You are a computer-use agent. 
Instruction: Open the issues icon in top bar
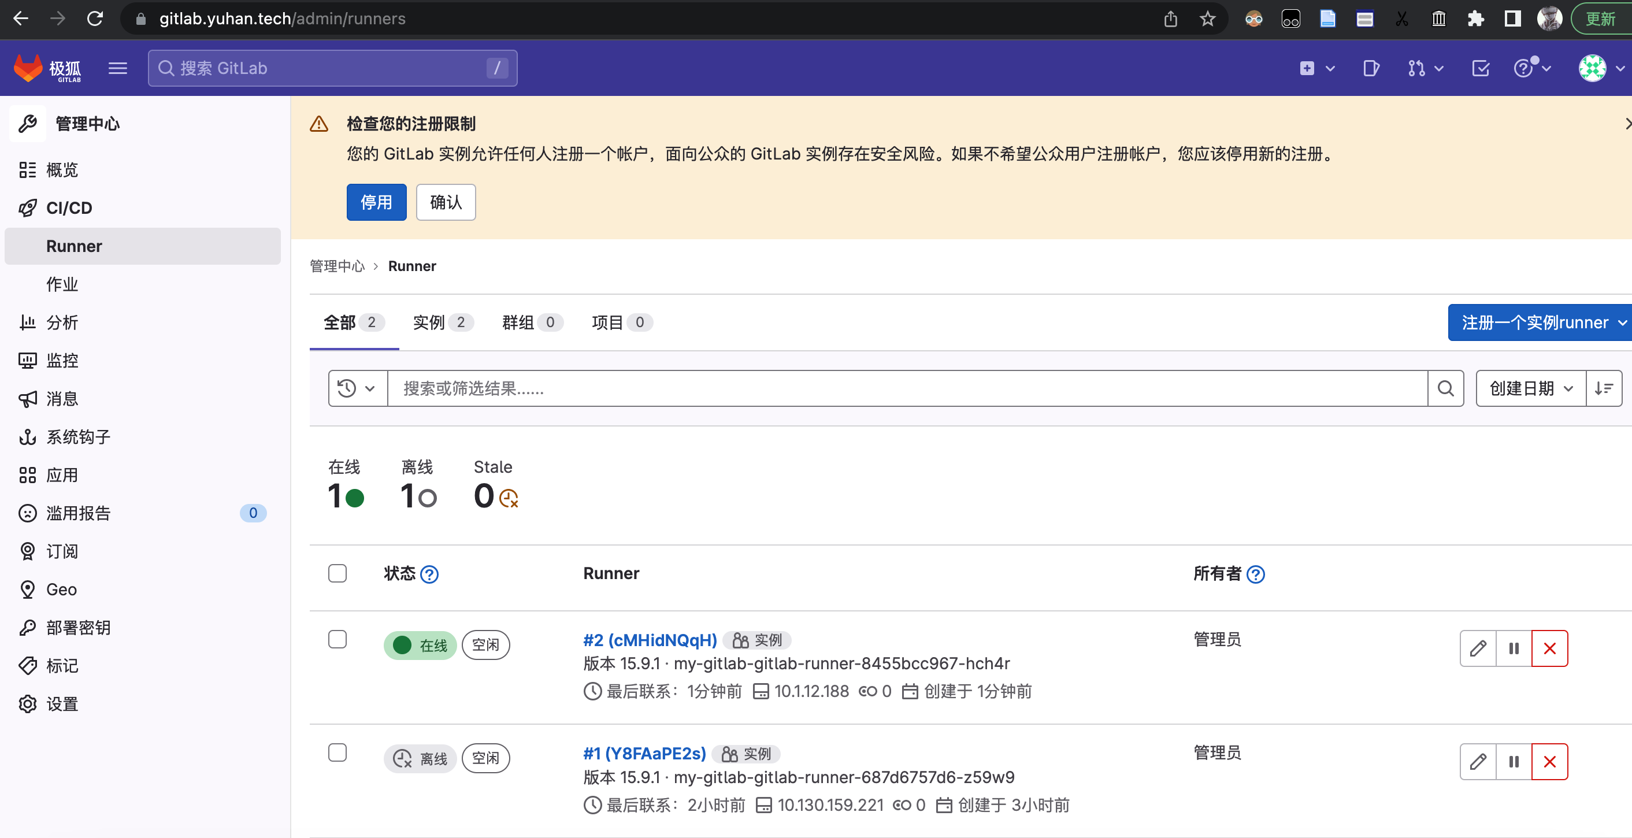[1371, 68]
